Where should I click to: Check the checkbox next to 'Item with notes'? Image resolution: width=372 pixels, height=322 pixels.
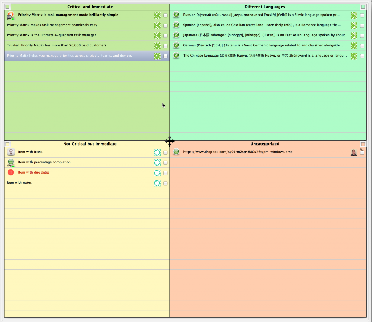pyautogui.click(x=165, y=183)
